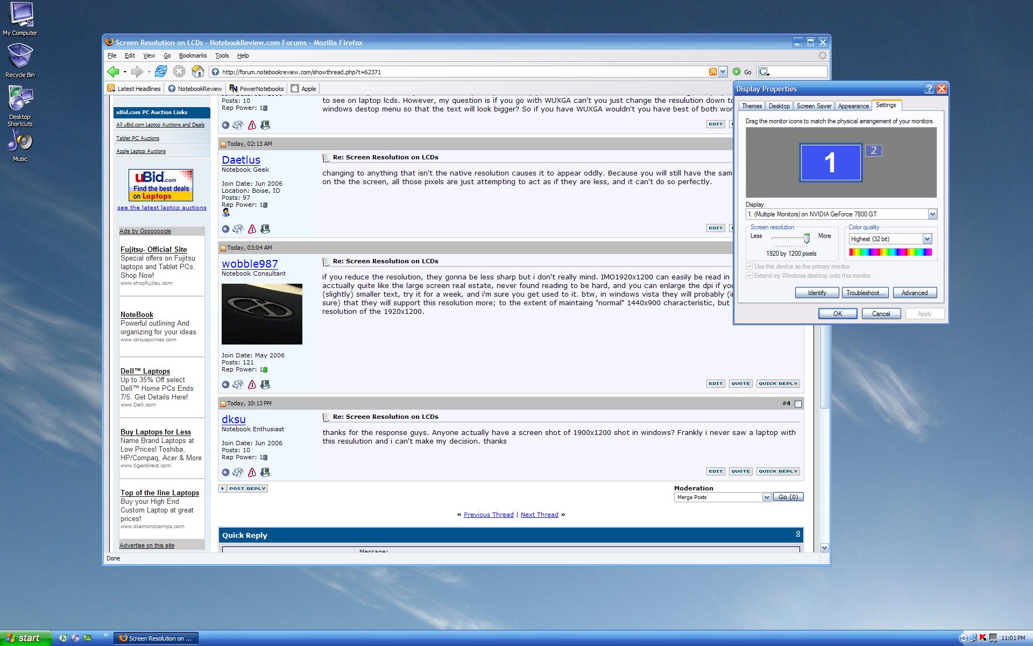Open Firefox Tools menu
Viewport: 1033px width, 646px height.
pos(222,55)
